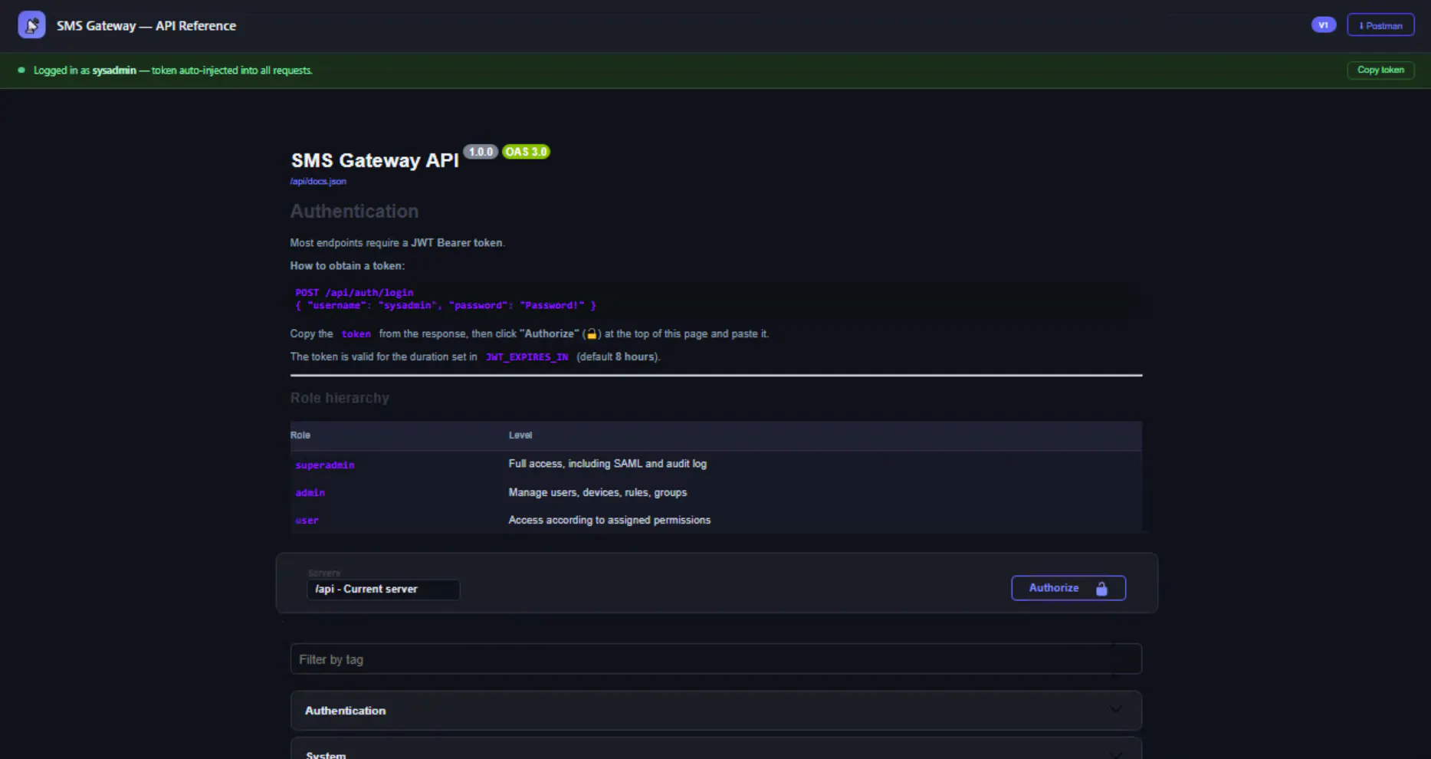This screenshot has height=759, width=1431.
Task: Open the /api/docs.json link
Action: (318, 182)
